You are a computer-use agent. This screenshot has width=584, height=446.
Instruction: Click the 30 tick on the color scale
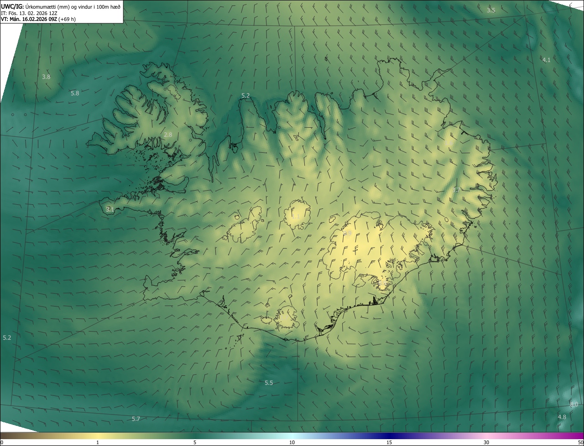(486, 442)
